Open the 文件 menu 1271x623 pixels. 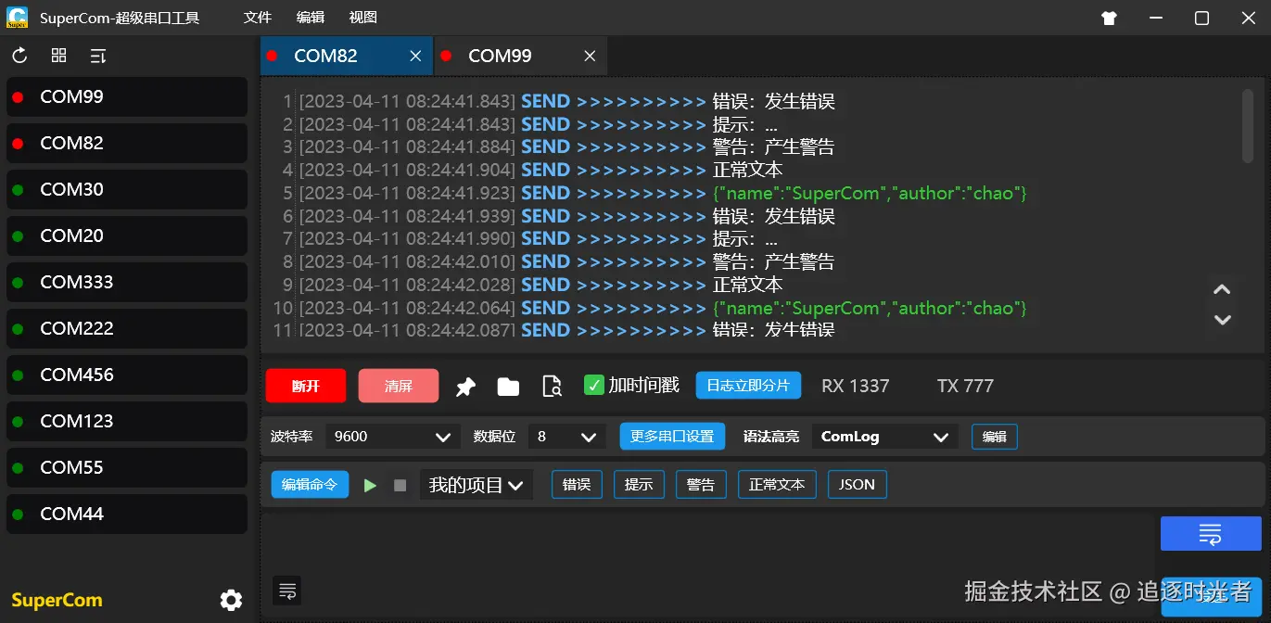[x=258, y=18]
